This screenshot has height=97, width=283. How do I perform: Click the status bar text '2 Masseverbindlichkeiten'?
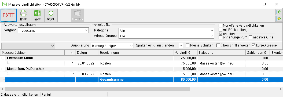20,95
